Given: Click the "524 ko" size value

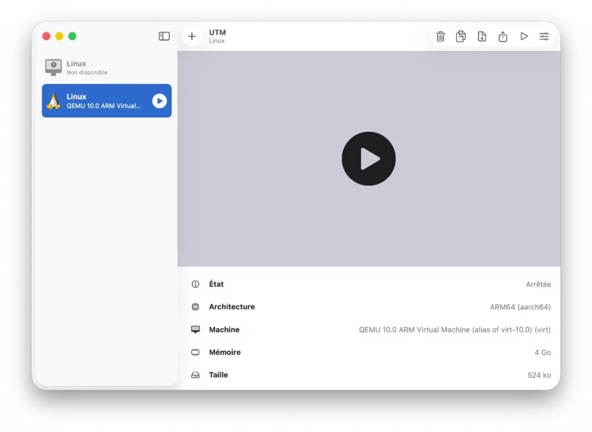Looking at the screenshot, I should tap(539, 375).
